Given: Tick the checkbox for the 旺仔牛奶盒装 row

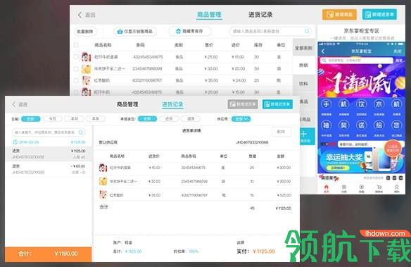Looking at the screenshot, I should coord(76,56).
